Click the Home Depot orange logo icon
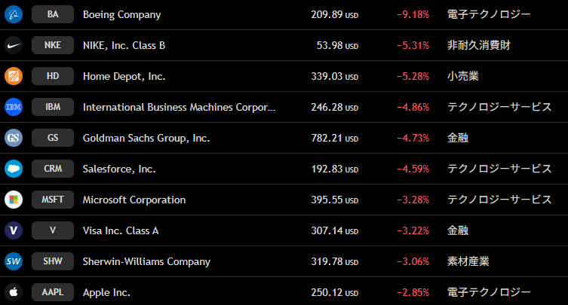 tap(14, 76)
